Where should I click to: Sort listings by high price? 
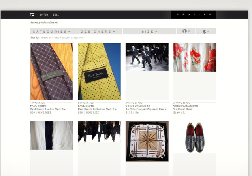coord(79,38)
